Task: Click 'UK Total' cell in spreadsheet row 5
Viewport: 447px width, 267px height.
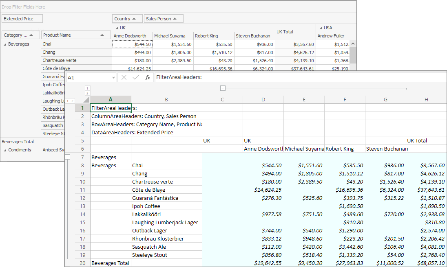Action: (x=426, y=141)
